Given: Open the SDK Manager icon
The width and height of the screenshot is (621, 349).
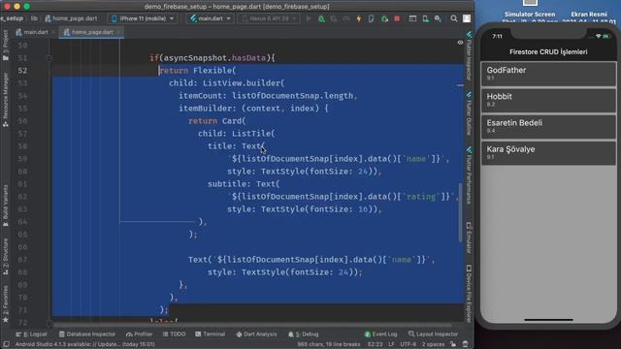Looking at the screenshot, I should [438, 18].
